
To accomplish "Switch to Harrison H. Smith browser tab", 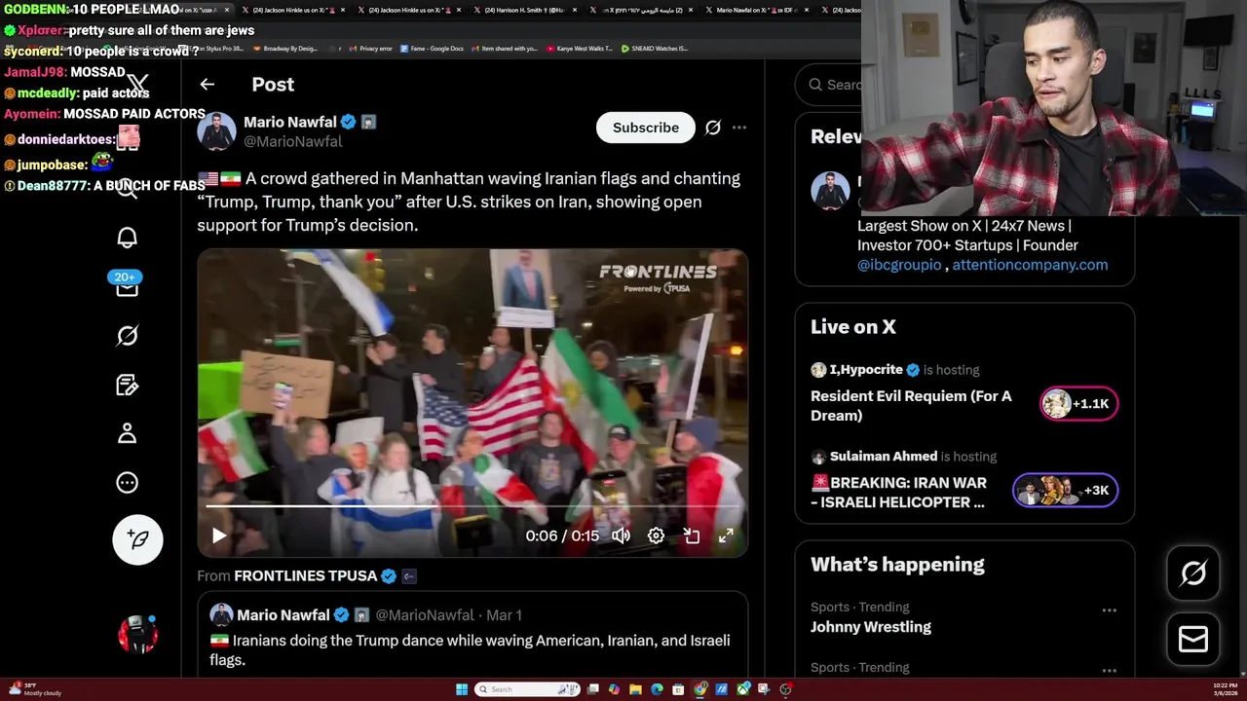I will point(526,10).
